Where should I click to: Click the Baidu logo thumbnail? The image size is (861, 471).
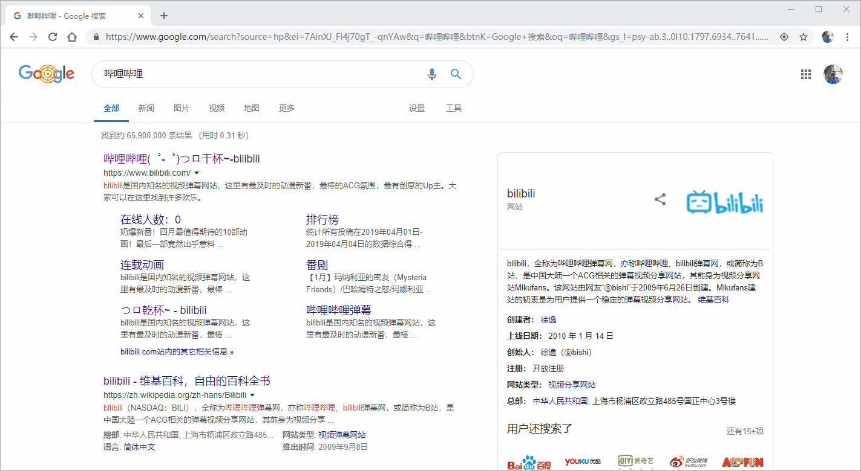click(529, 463)
